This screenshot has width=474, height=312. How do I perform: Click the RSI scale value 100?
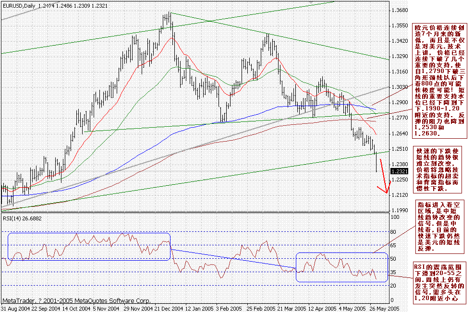395,217
